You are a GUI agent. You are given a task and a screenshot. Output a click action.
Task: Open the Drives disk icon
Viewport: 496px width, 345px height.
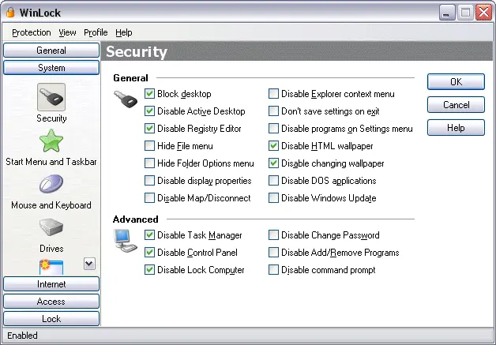[51, 227]
